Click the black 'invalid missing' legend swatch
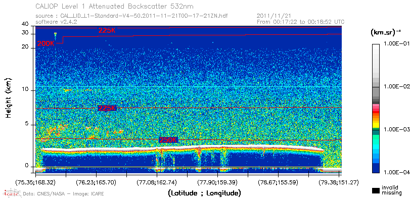The width and height of the screenshot is (410, 198). point(376,190)
